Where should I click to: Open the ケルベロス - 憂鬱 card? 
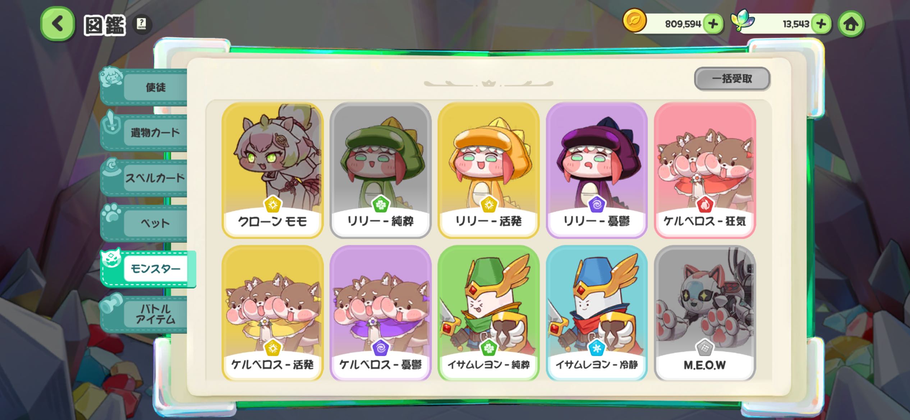click(380, 313)
